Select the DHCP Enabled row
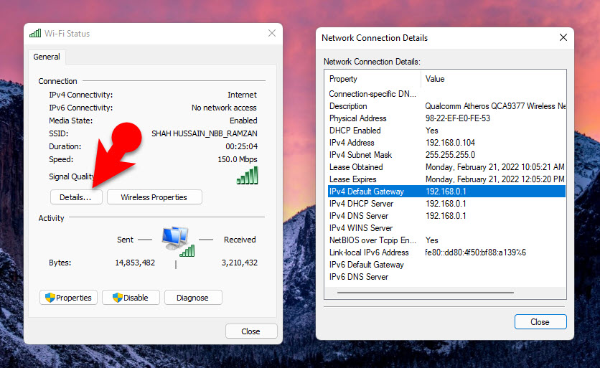Image resolution: width=600 pixels, height=368 pixels. tap(446, 131)
